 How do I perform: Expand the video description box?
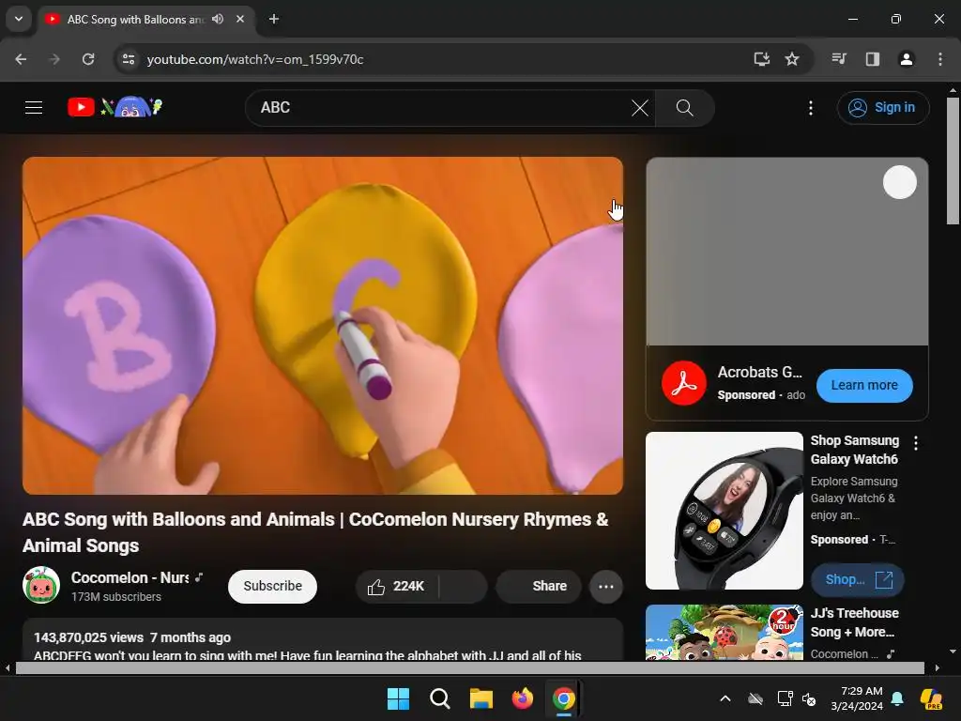(x=323, y=640)
